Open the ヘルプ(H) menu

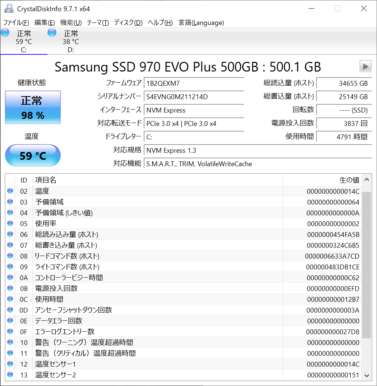(x=160, y=23)
